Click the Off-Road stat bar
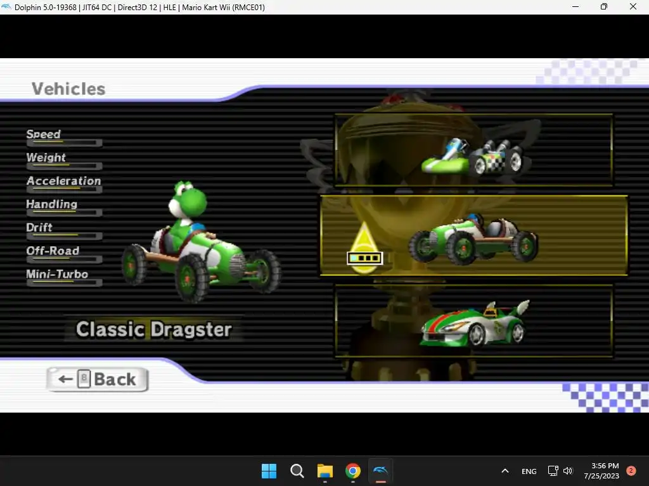Screen dimensions: 649x486 click(64, 259)
